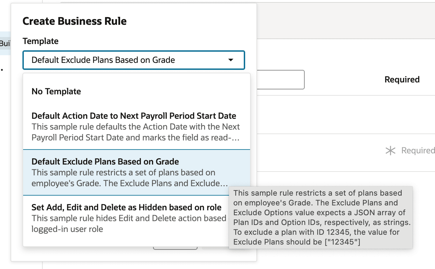Click the bold Required column header
Viewport: 435px width, 269px height.
tap(402, 80)
